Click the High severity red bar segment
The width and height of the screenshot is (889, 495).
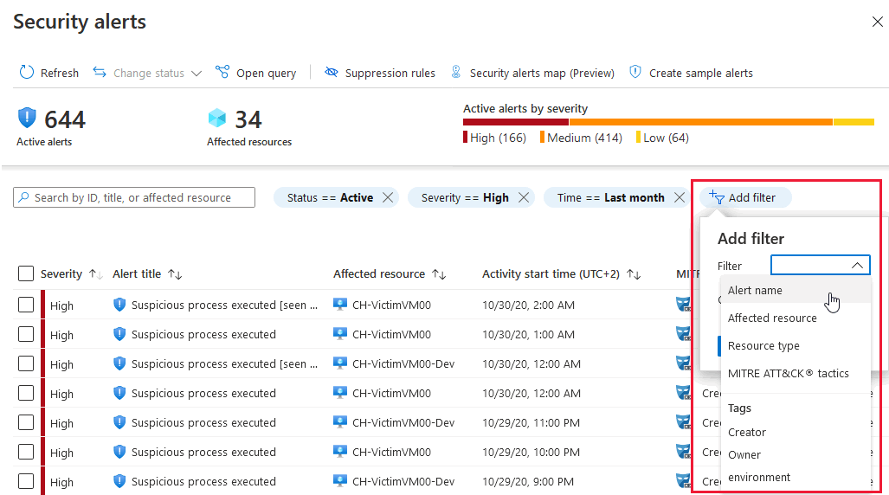click(x=515, y=122)
